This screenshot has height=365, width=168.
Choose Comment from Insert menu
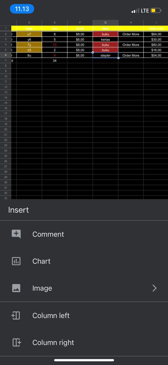[x=84, y=234]
